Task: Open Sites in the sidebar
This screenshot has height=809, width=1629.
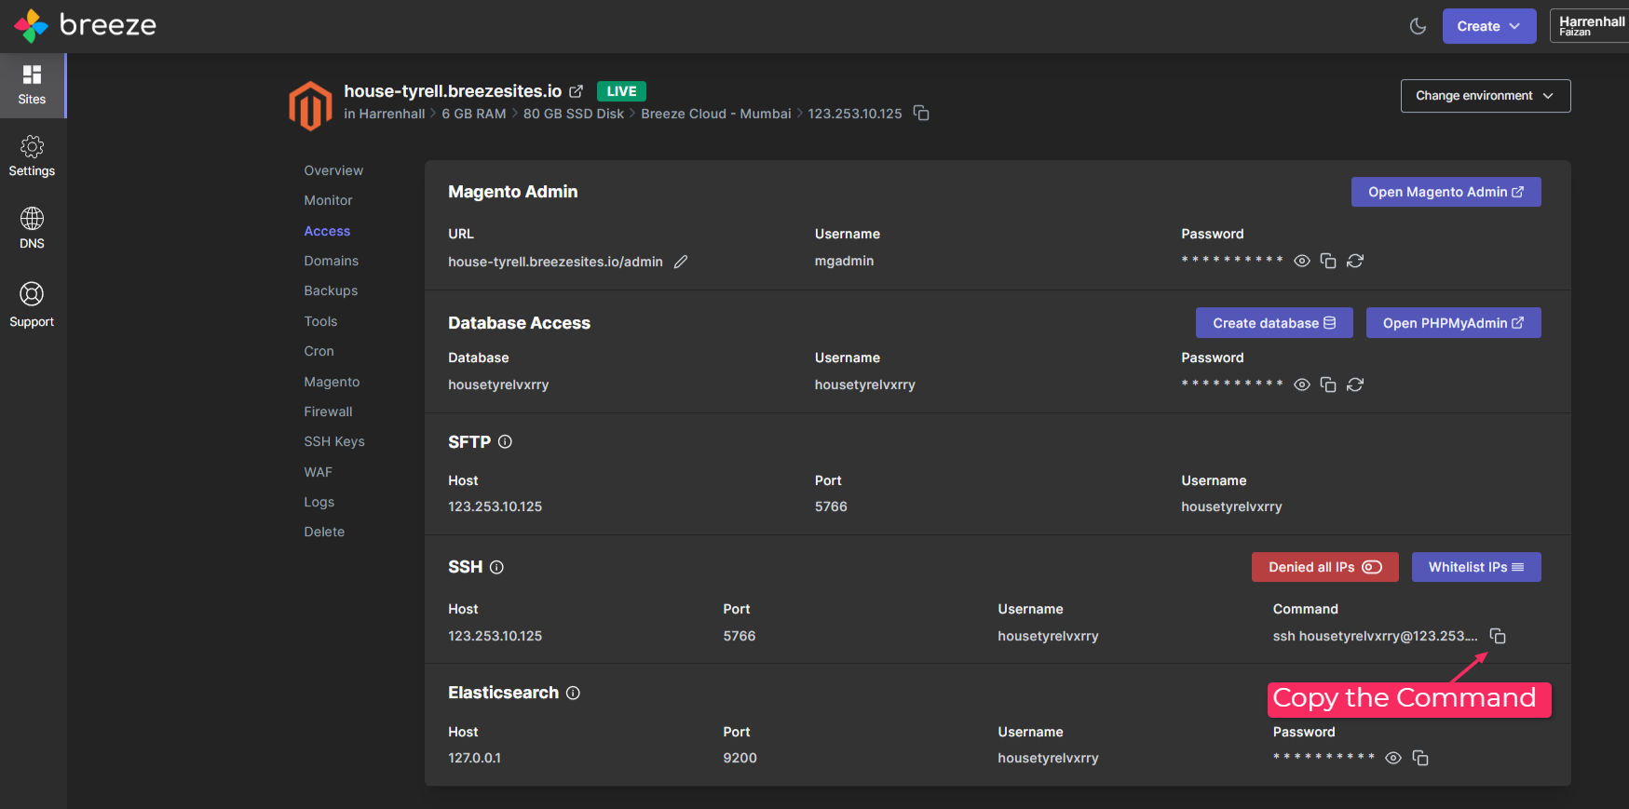Action: point(32,85)
